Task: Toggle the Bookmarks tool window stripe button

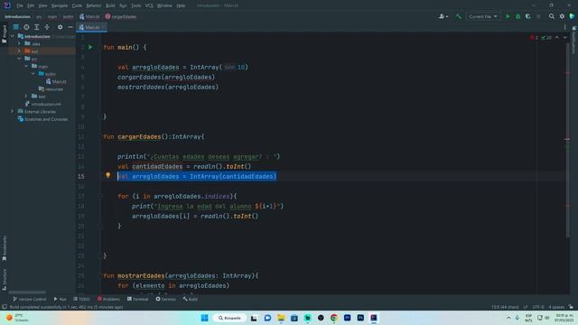Action: pyautogui.click(x=4, y=248)
